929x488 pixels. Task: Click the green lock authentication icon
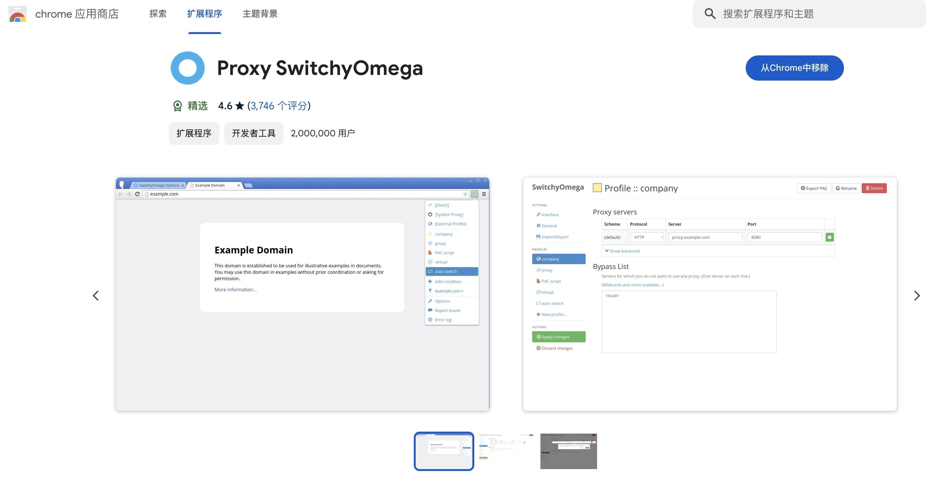tap(829, 237)
